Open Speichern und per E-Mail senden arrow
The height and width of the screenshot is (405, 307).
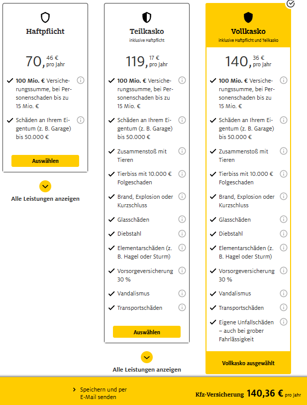coord(74,390)
